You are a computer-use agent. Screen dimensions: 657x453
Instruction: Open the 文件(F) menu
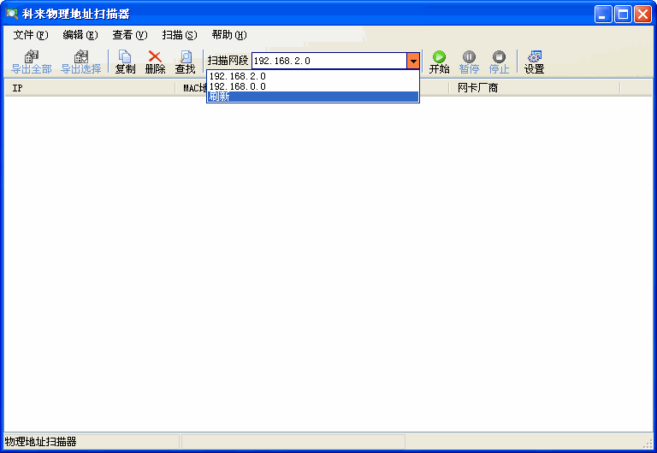coord(31,35)
